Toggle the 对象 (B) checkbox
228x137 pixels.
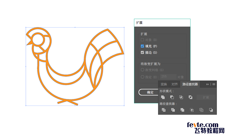tap(142, 40)
